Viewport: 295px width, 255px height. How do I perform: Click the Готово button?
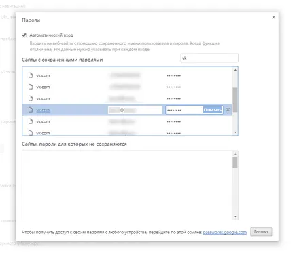pos(261,232)
